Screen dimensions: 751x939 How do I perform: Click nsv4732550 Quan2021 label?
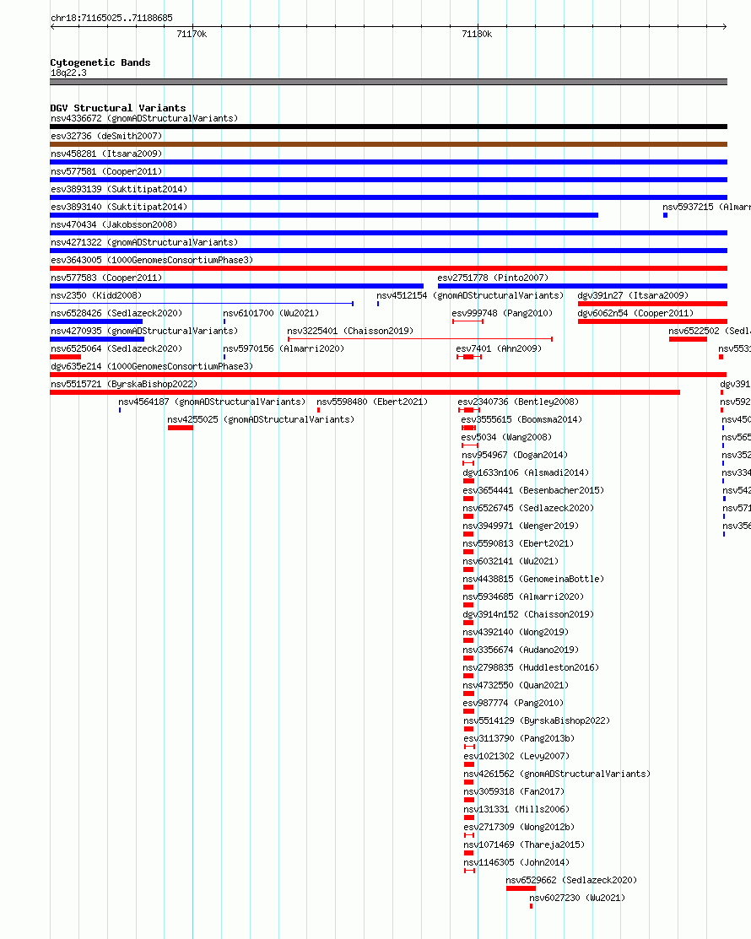[516, 685]
